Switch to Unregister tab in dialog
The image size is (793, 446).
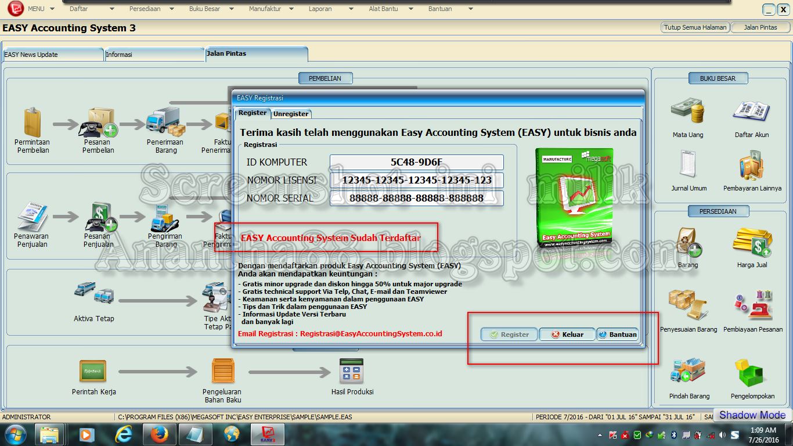[291, 114]
